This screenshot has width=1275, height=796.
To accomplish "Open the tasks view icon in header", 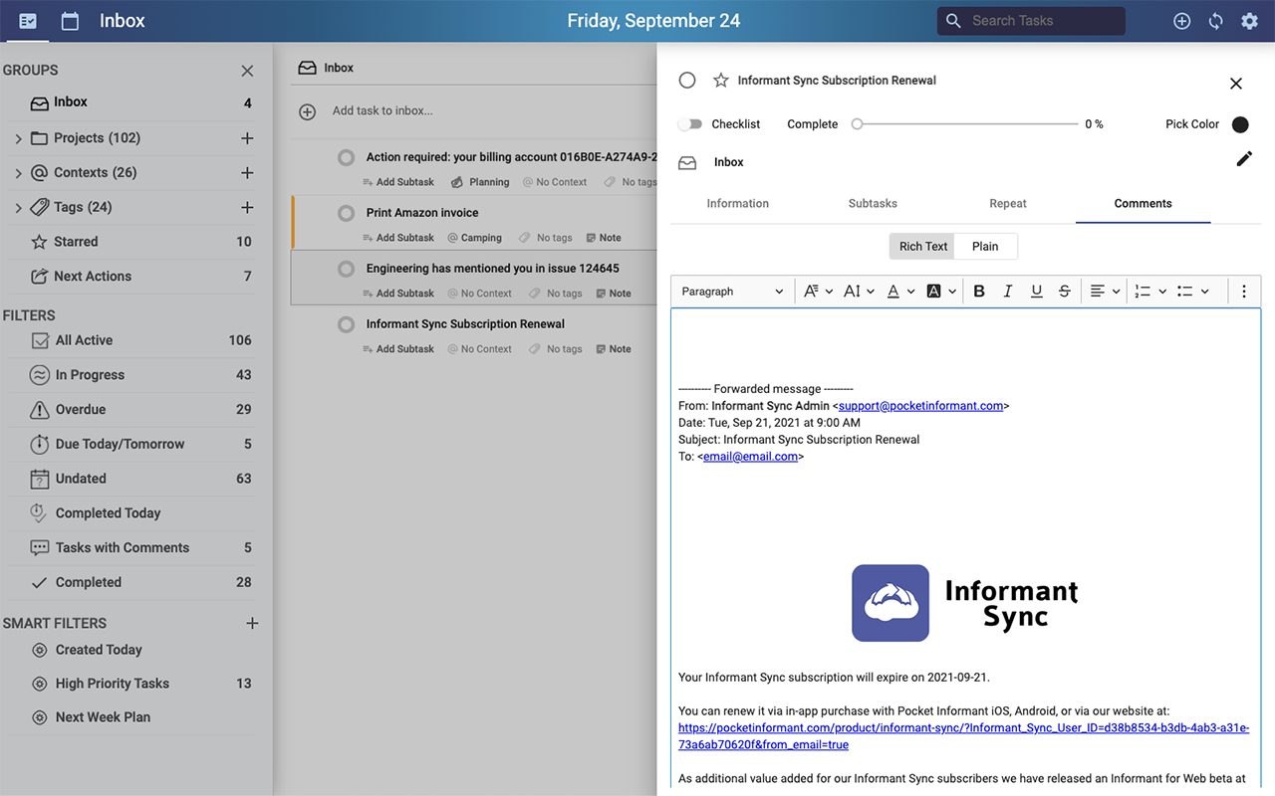I will pos(28,21).
